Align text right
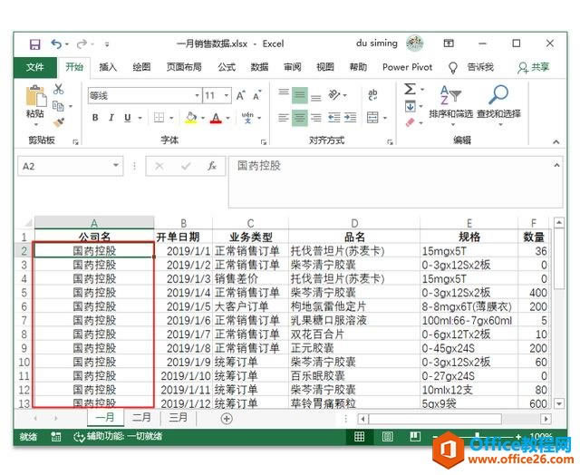This screenshot has width=580, height=475. (x=316, y=118)
